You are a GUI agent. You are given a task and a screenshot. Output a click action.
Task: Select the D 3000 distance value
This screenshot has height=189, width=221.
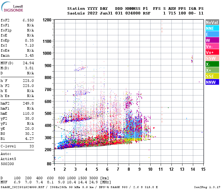(x=93, y=178)
